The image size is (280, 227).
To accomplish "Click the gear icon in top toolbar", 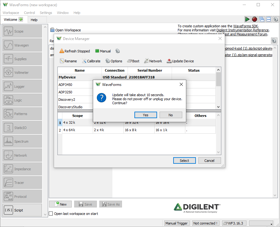I will pos(276,19).
